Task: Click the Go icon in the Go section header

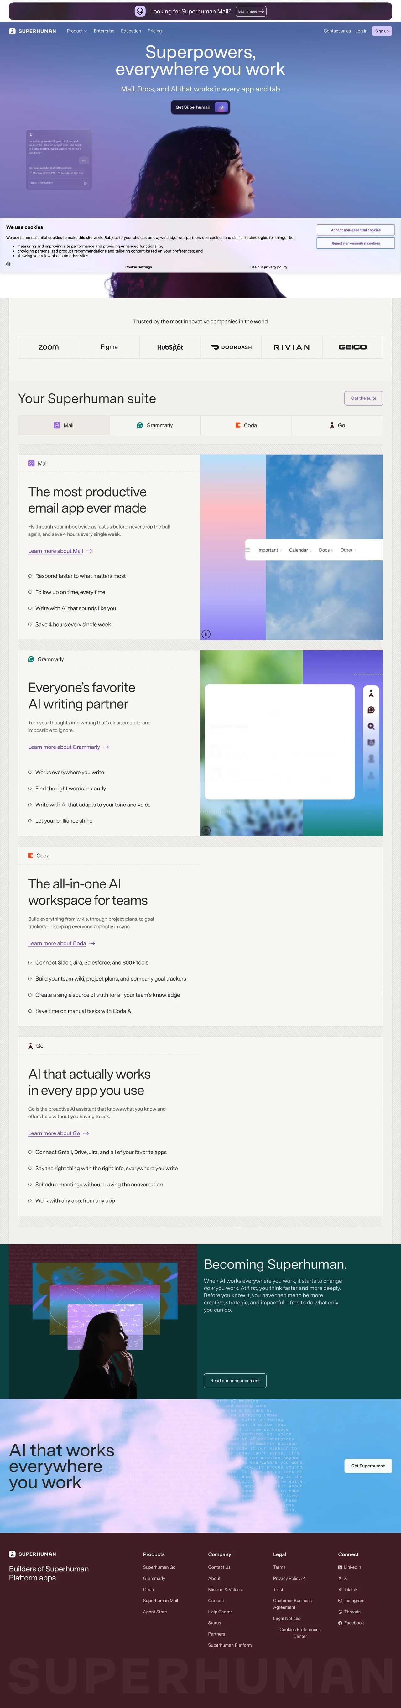Action: coord(30,1046)
